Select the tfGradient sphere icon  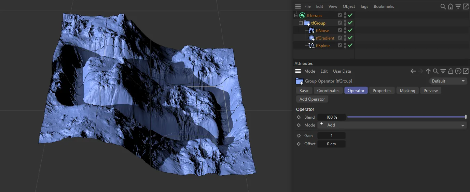pos(311,38)
